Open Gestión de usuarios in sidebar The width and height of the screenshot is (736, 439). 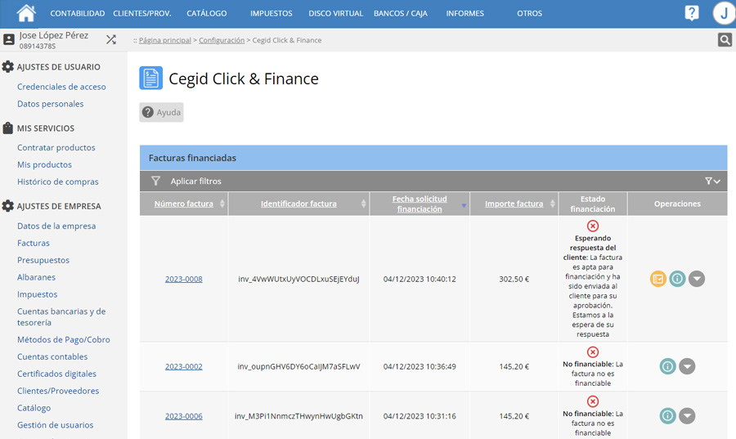point(56,425)
